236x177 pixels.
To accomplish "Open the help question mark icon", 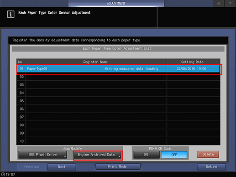I will 230,3.
